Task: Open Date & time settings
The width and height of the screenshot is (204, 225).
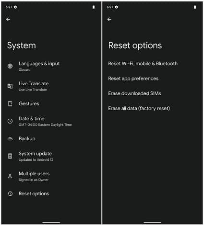Action: pos(51,121)
